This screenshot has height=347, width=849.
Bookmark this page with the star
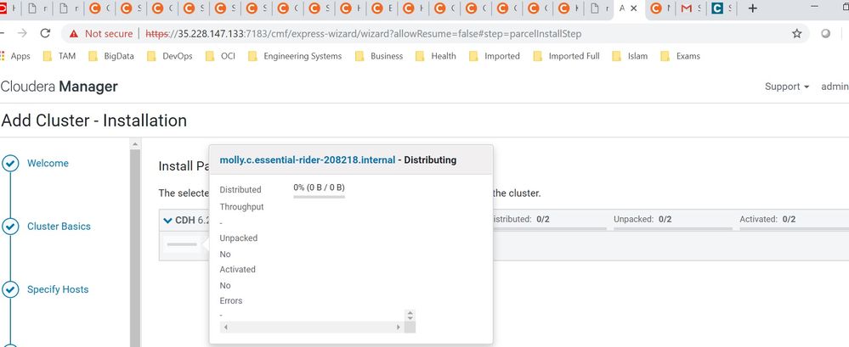tap(796, 33)
